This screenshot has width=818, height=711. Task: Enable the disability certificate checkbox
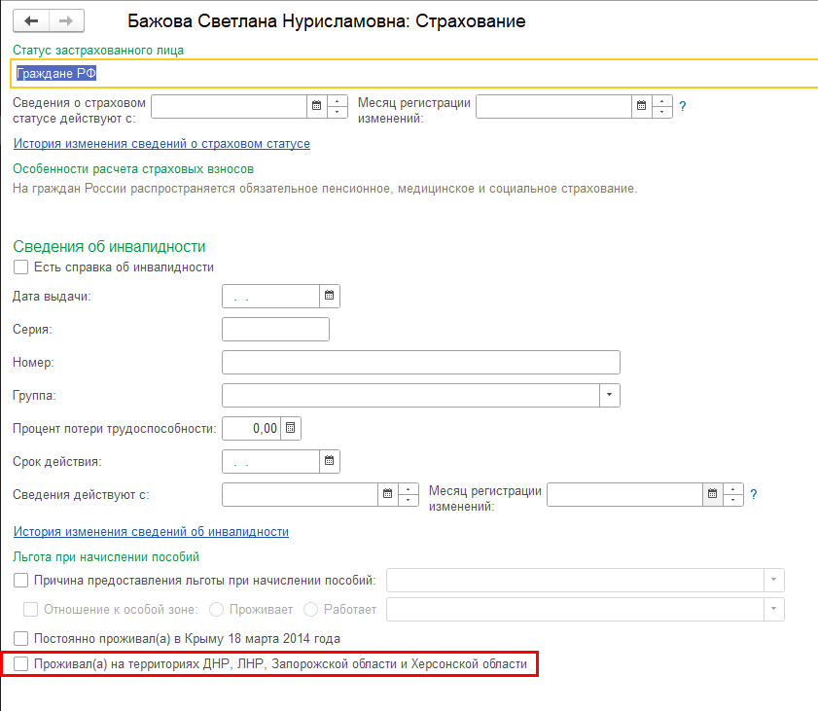point(21,267)
